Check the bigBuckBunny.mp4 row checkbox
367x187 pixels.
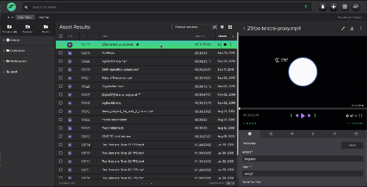coord(61,61)
